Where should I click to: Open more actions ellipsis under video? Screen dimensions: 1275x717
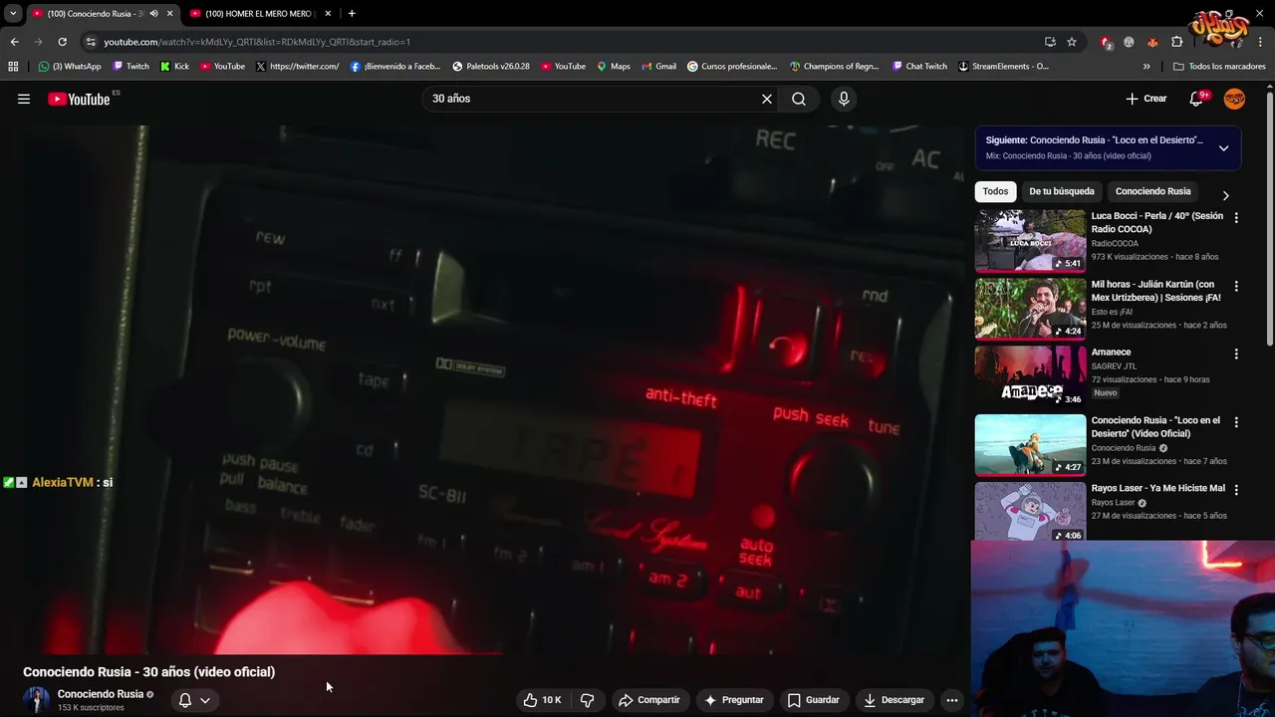[951, 700]
